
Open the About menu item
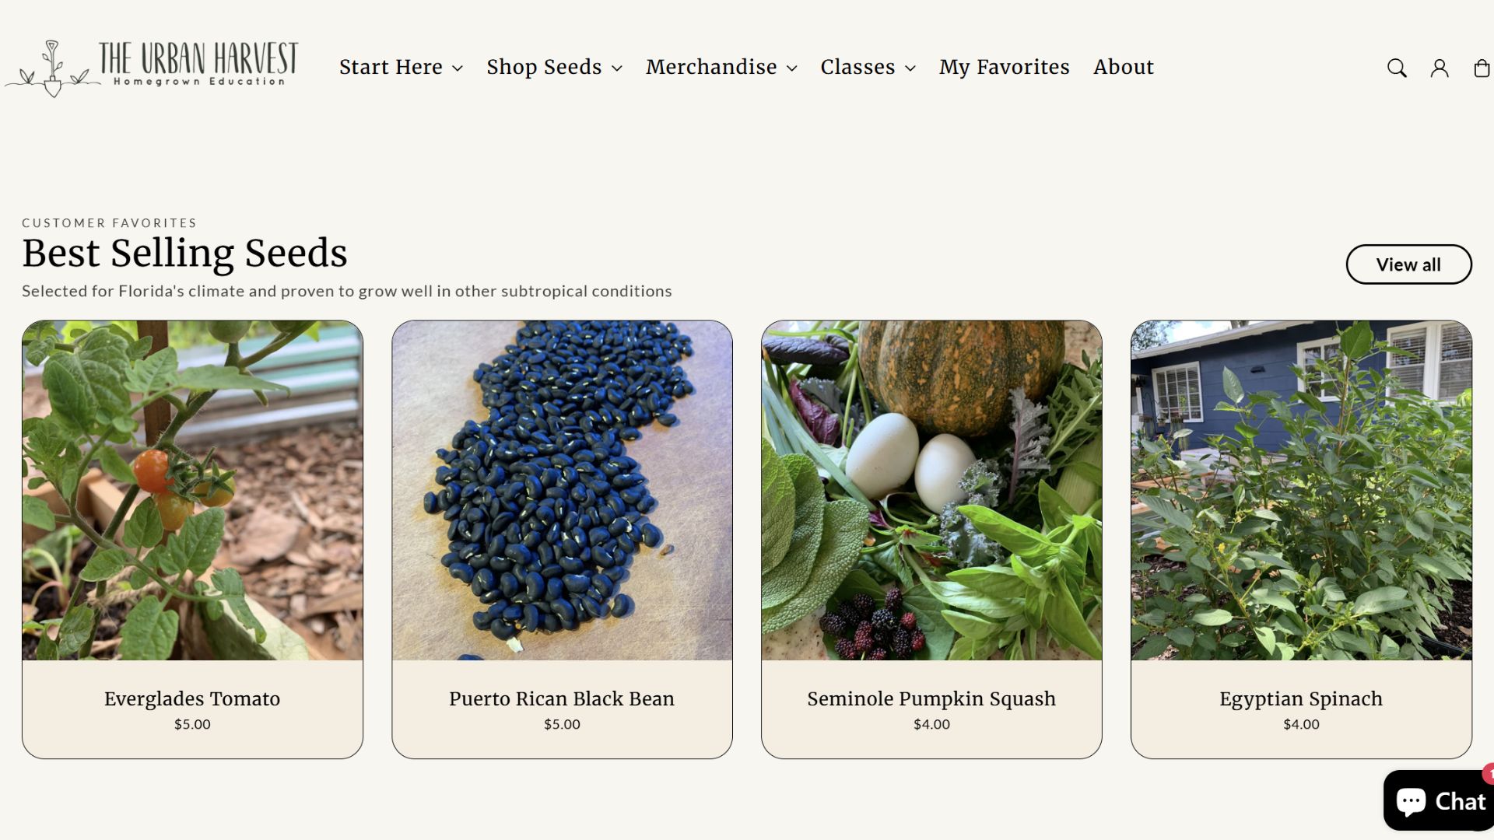(x=1123, y=68)
